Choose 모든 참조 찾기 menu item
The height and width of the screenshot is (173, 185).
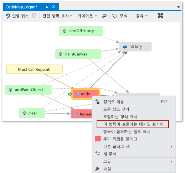134,109
